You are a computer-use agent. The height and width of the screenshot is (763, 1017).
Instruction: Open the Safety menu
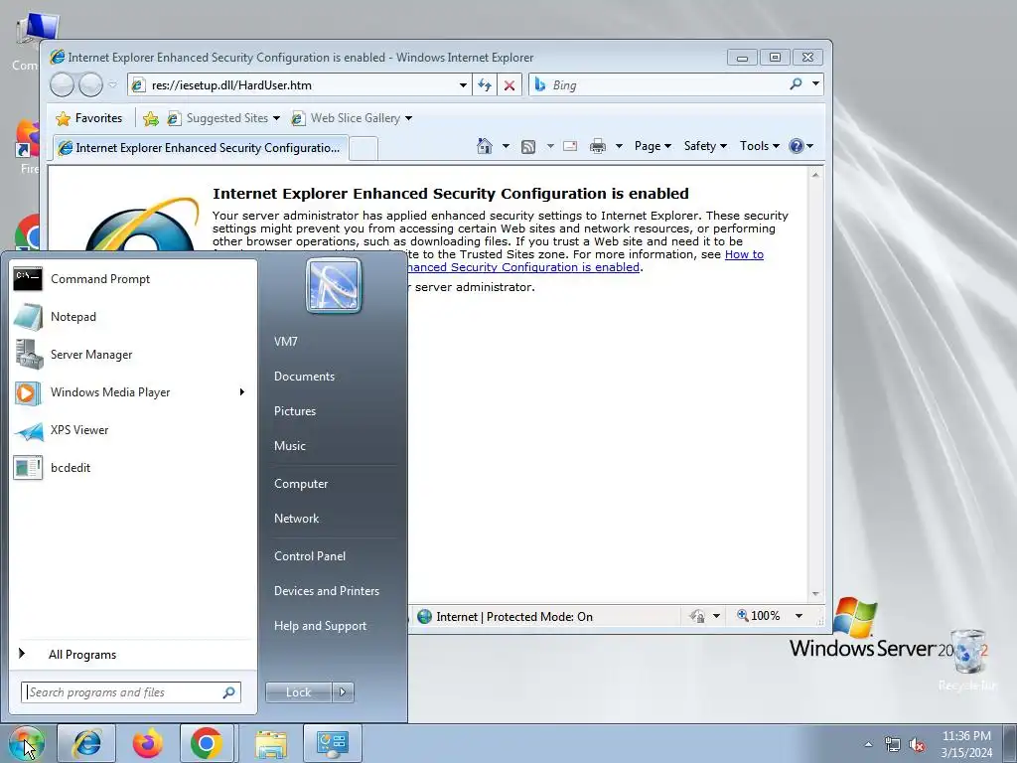click(x=705, y=146)
